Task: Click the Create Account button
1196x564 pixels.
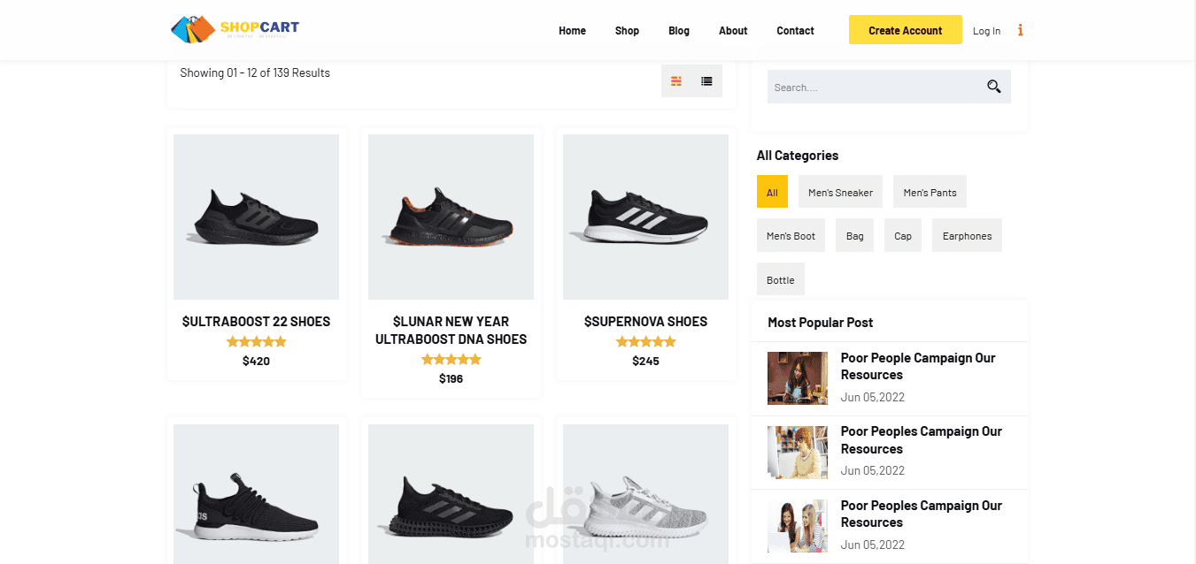Action: click(905, 30)
